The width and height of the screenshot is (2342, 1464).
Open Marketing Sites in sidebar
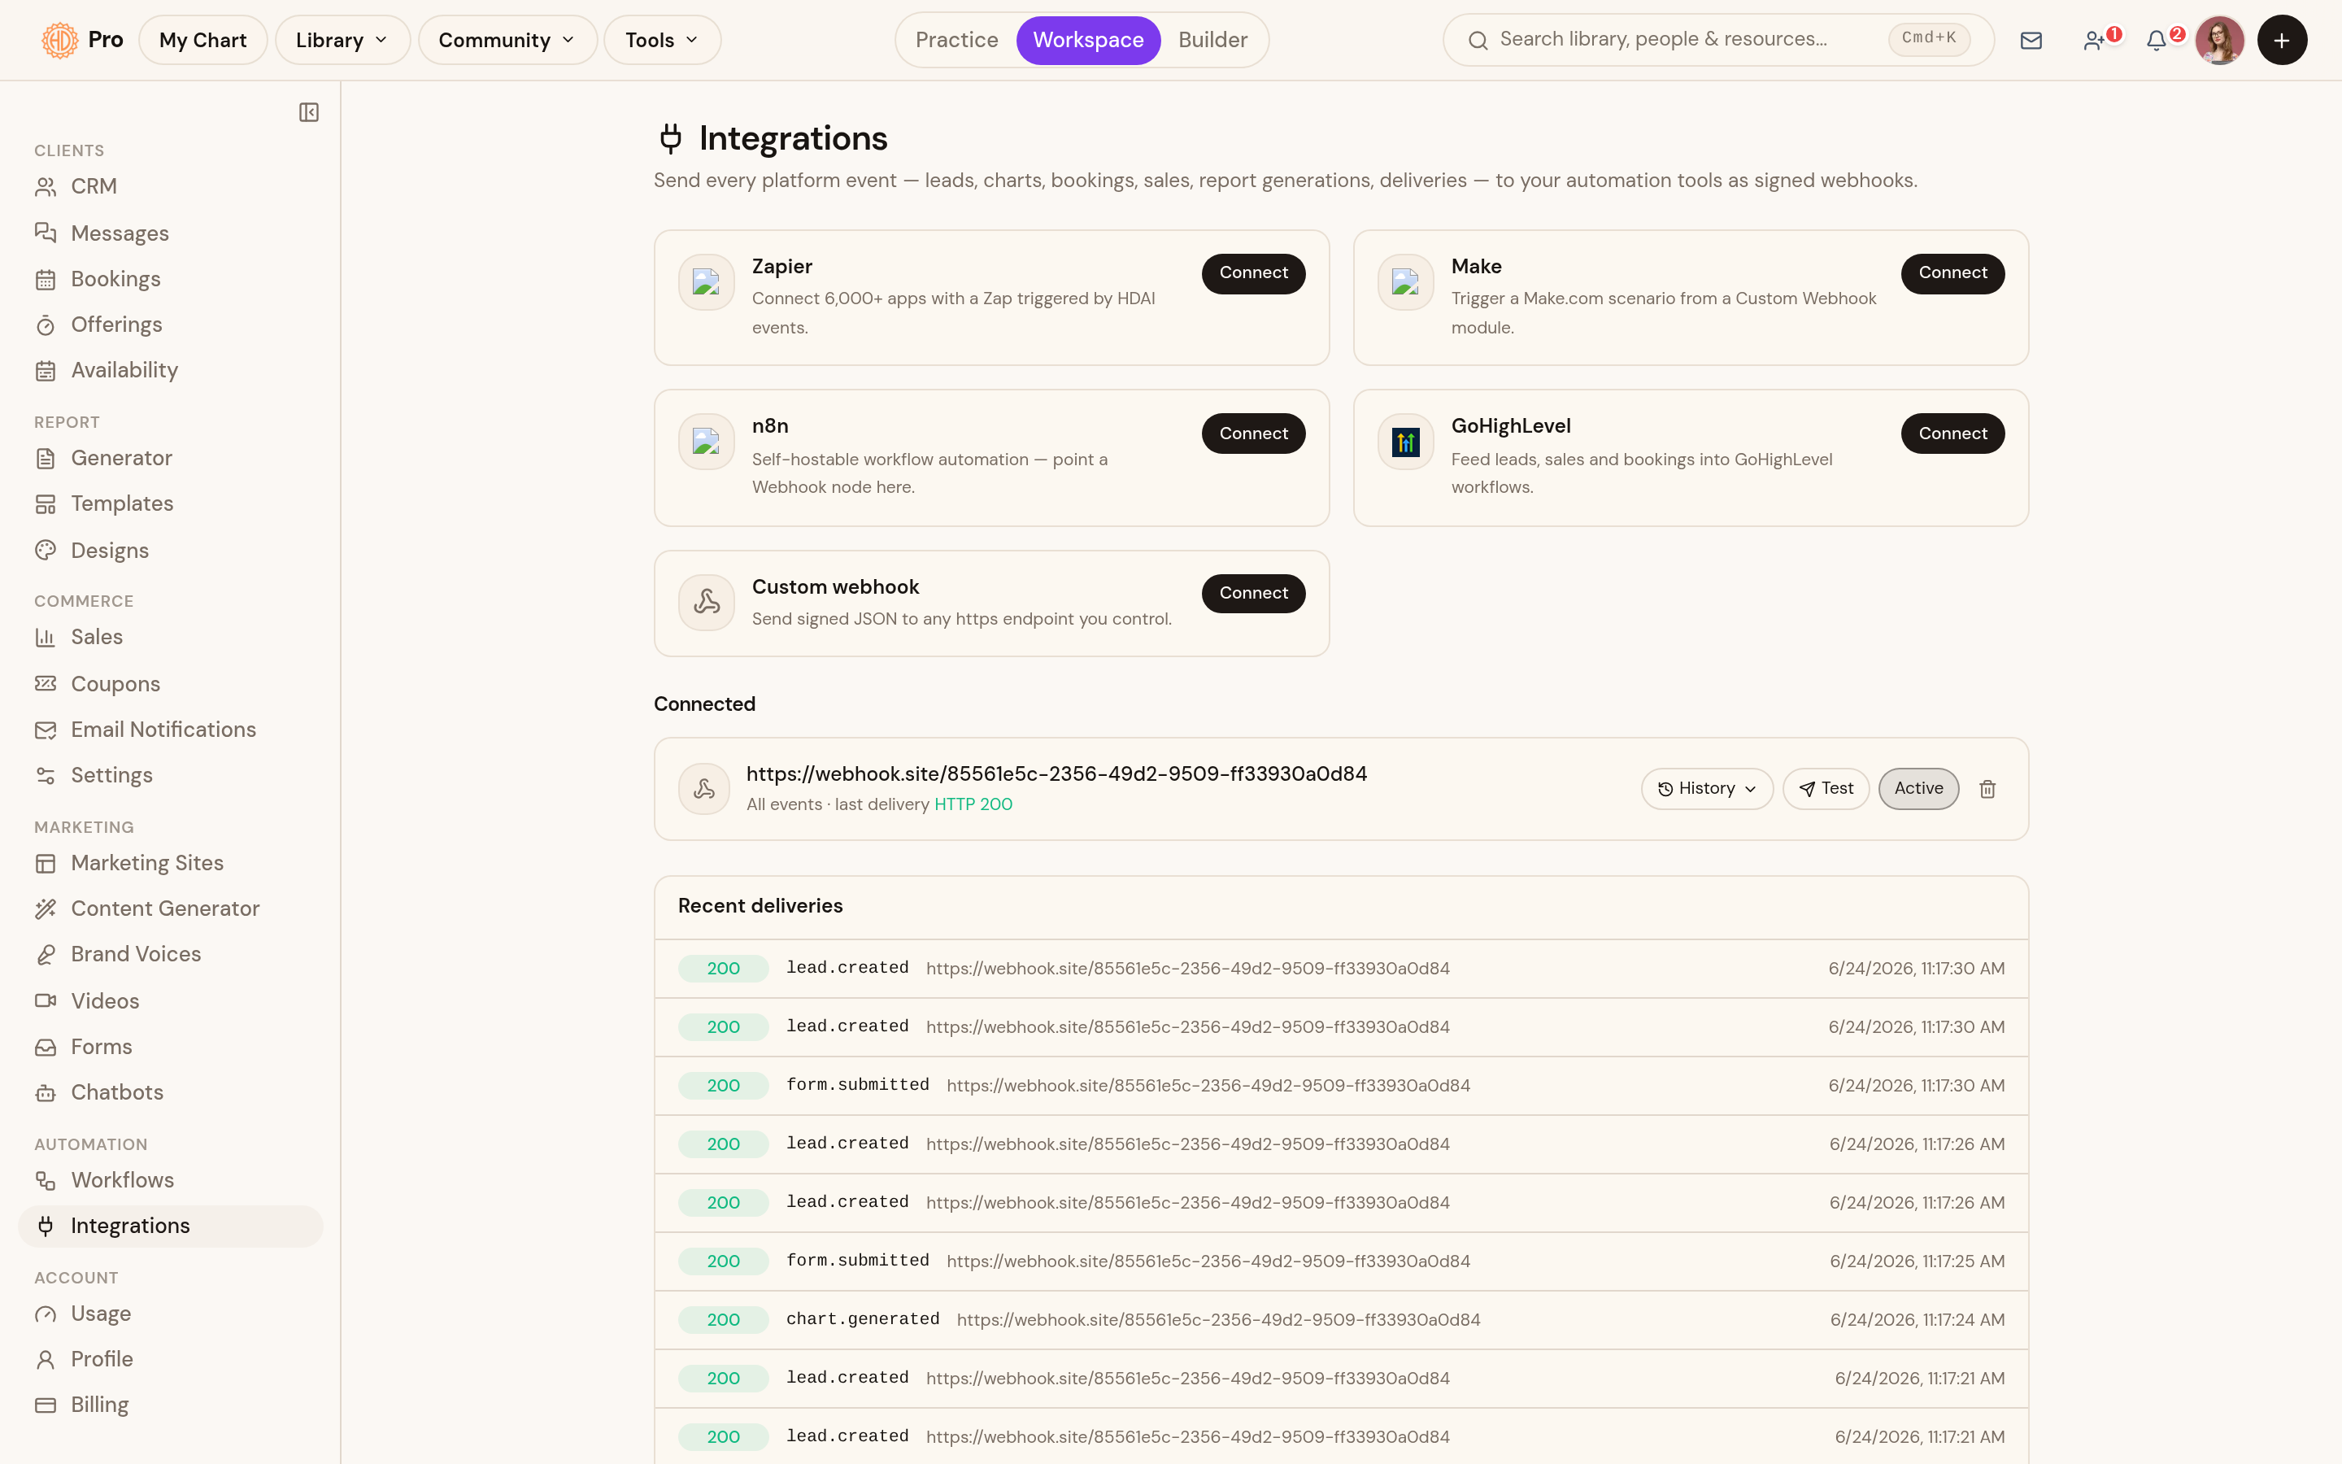(x=170, y=863)
